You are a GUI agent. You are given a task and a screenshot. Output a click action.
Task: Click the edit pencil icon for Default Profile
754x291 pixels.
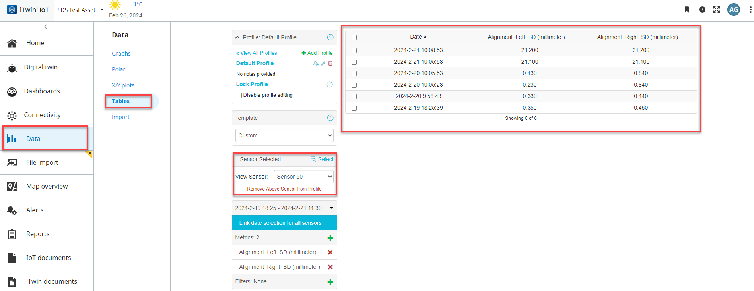point(323,63)
